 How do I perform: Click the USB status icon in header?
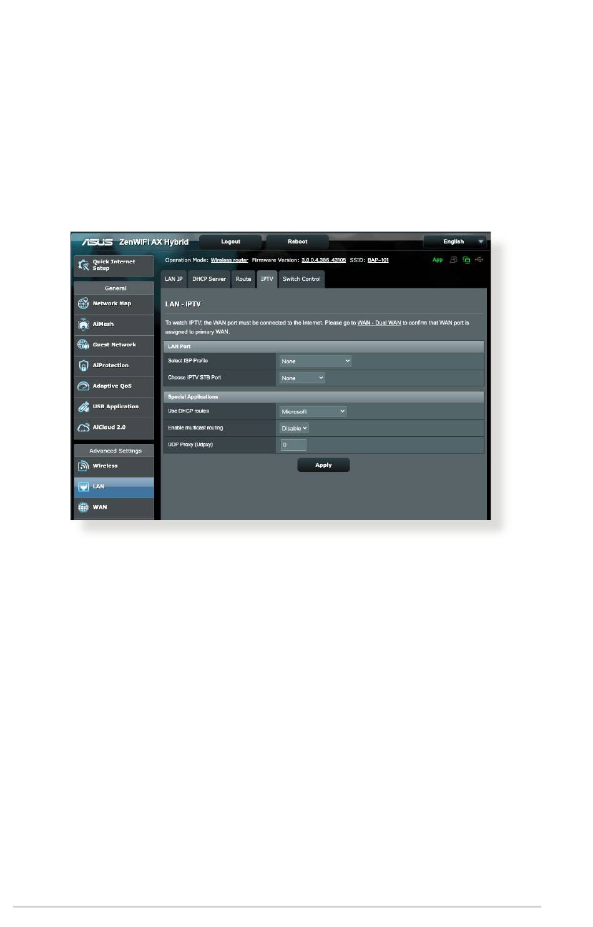[x=479, y=260]
